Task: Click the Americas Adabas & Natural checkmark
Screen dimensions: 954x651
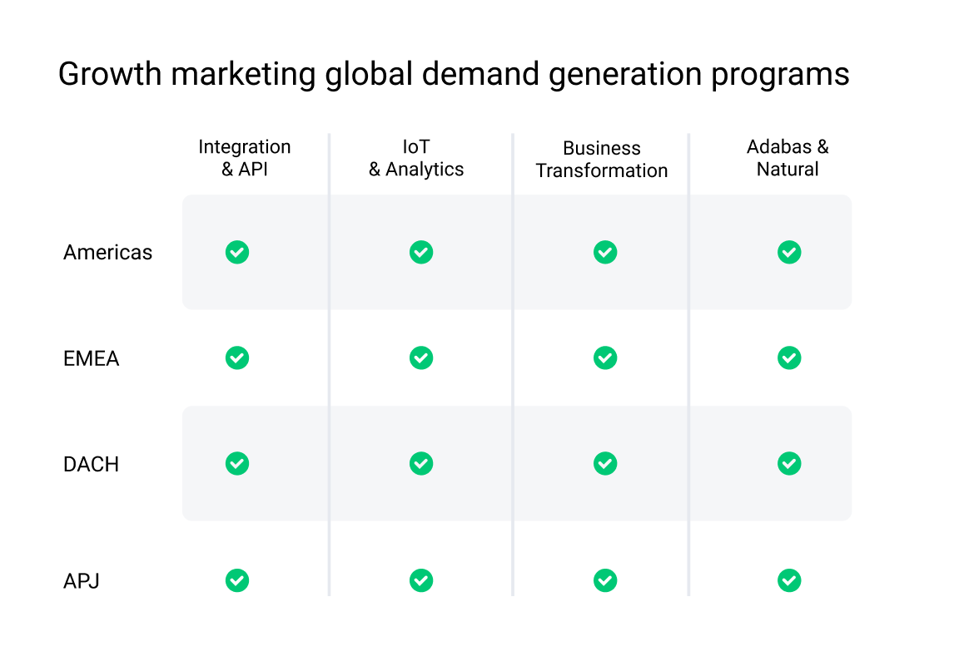Action: 789,252
